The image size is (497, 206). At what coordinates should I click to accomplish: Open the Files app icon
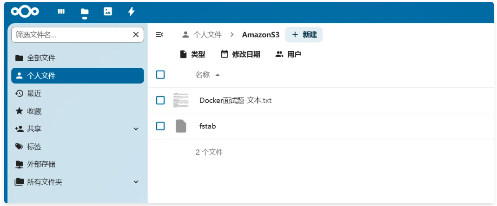[x=84, y=12]
